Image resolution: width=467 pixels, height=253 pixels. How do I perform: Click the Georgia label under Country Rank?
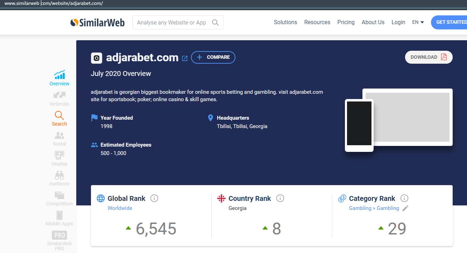[x=238, y=208]
